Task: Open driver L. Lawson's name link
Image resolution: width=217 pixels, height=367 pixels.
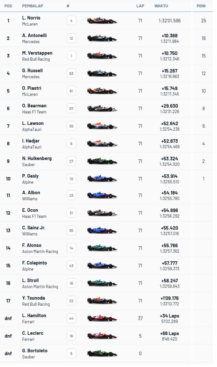Action: (x=33, y=123)
